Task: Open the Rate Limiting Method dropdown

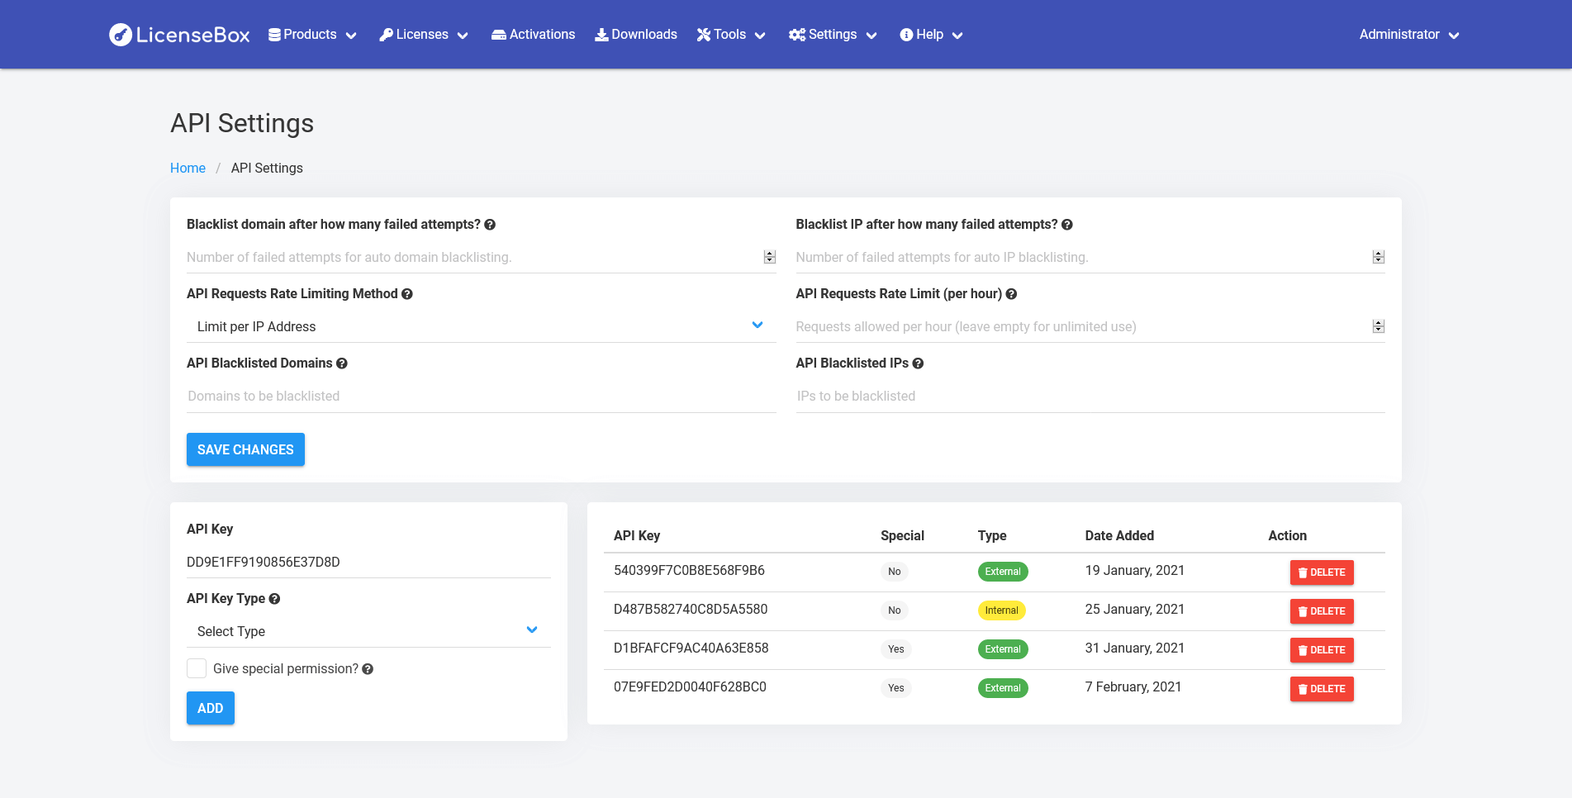Action: pos(481,326)
